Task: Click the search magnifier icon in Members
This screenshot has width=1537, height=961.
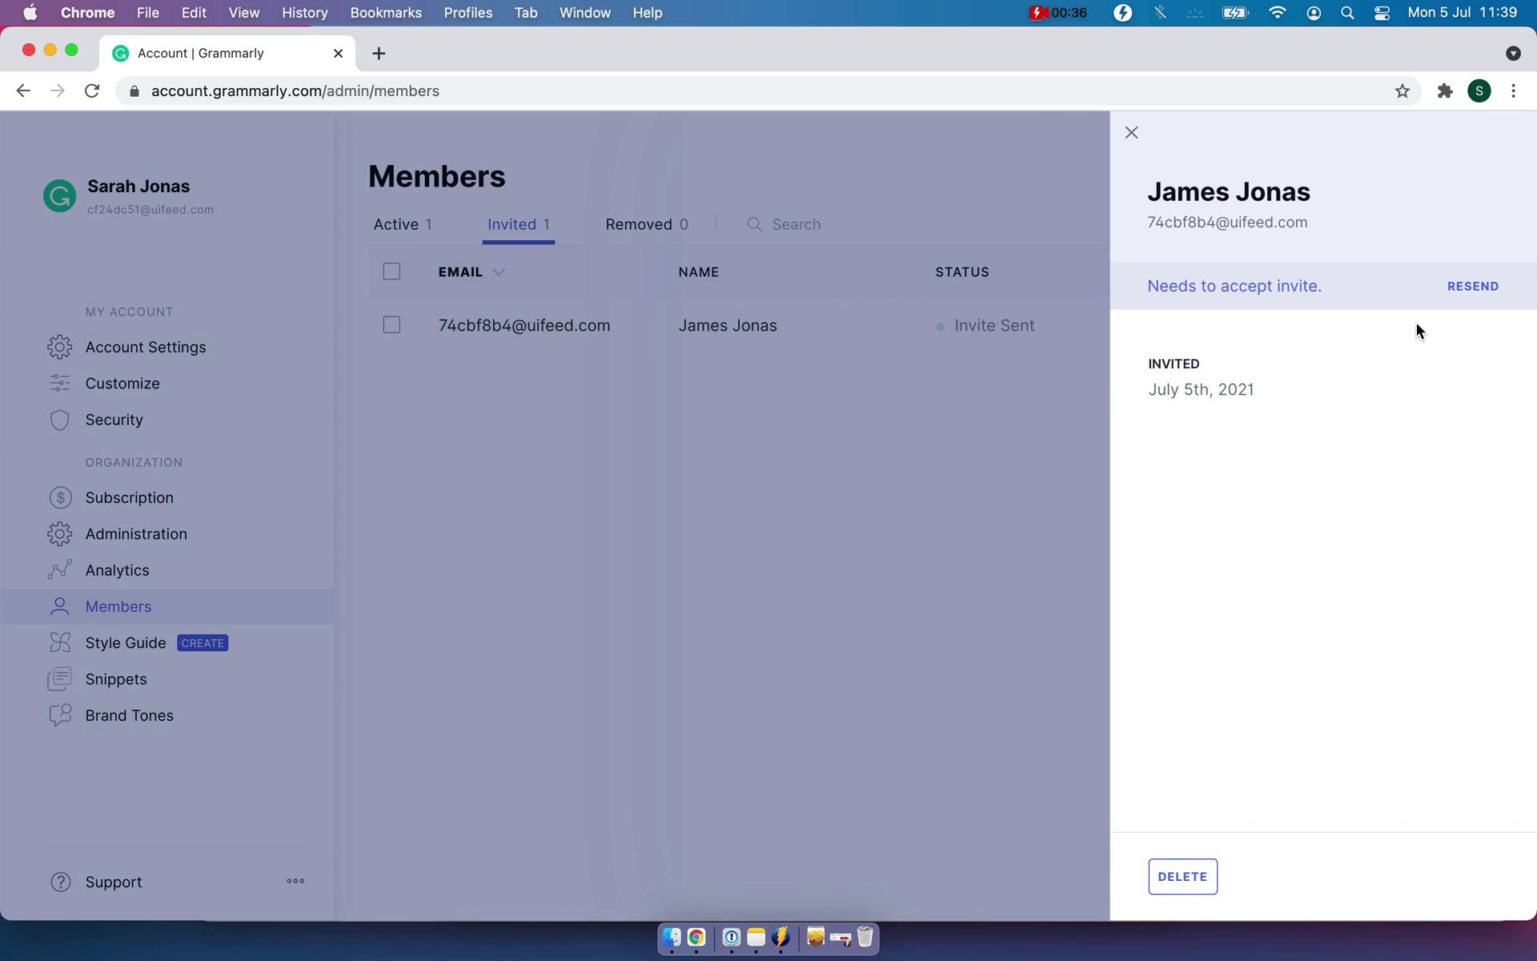Action: coord(754,224)
